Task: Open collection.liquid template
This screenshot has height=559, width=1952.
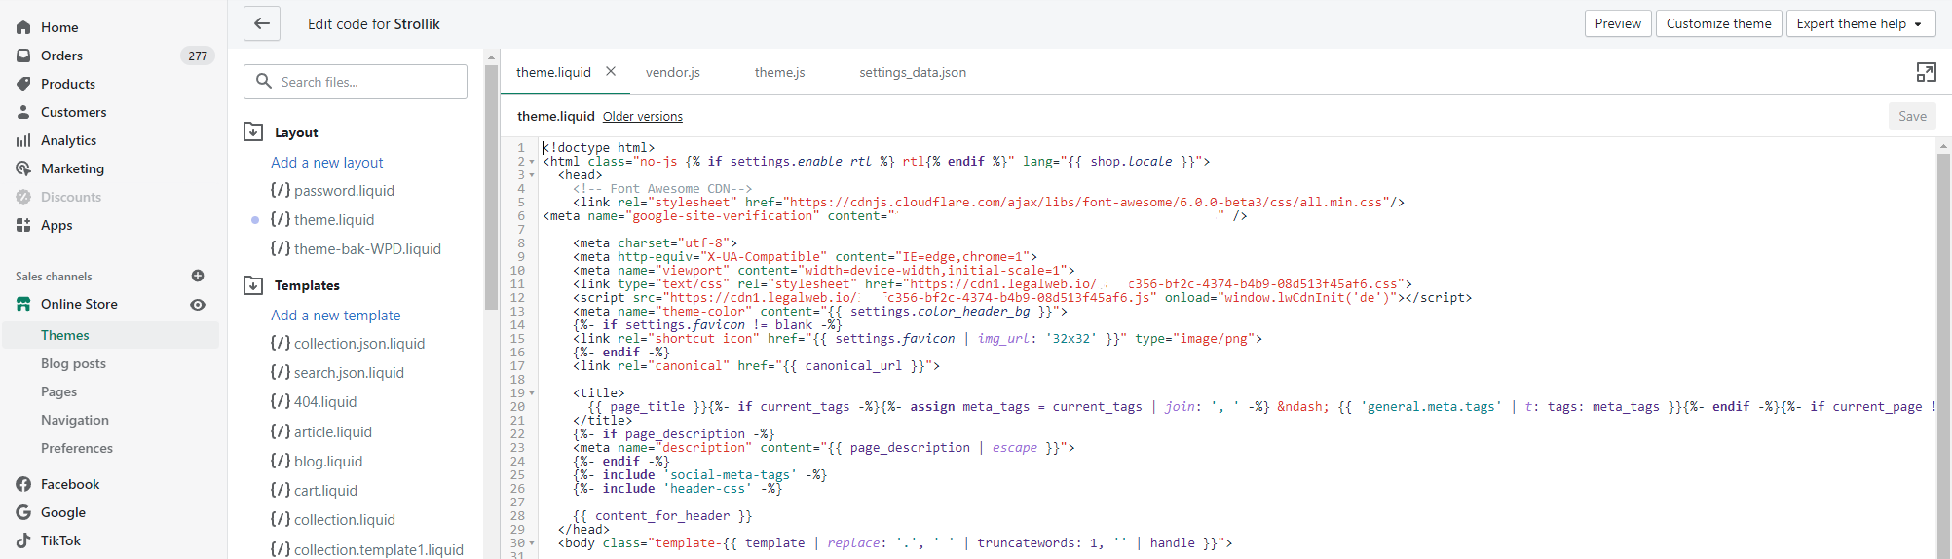Action: [x=345, y=519]
